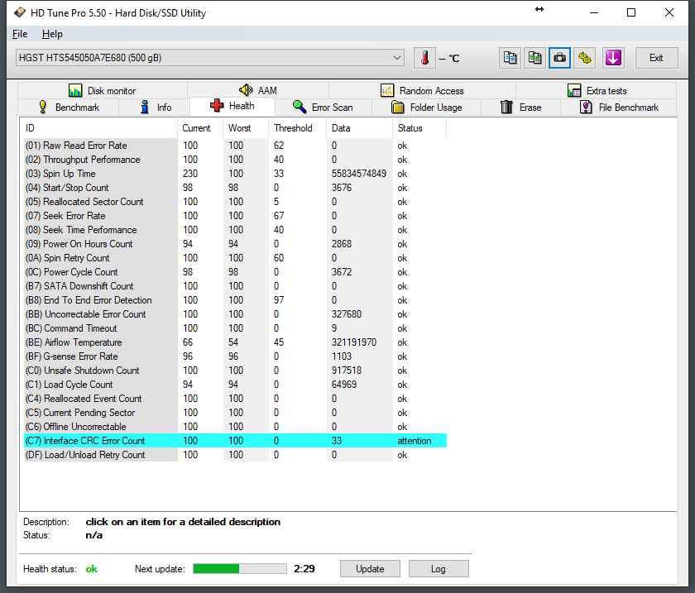Click the camera save screenshot icon
Screen dimensions: 695x593
pos(560,58)
